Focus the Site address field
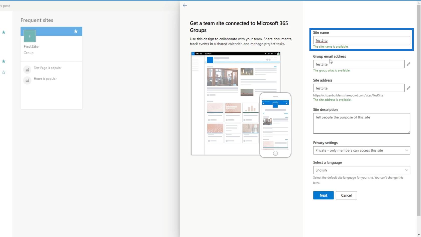Screen dimensions: 421x237 click(x=359, y=88)
